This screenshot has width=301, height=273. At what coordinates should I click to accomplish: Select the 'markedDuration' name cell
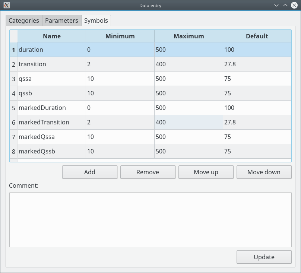click(x=52, y=108)
